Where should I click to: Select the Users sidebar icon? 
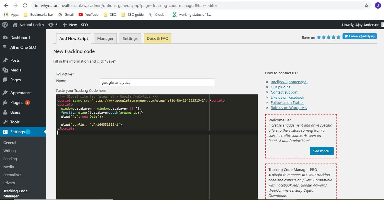tap(6, 112)
